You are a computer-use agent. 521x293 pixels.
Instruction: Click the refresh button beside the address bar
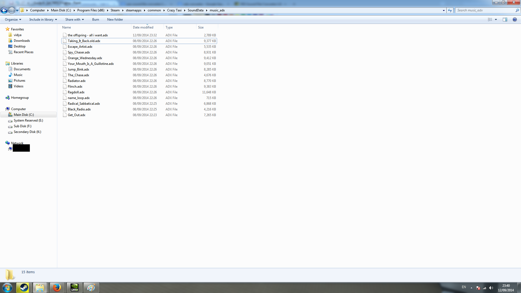pyautogui.click(x=450, y=10)
